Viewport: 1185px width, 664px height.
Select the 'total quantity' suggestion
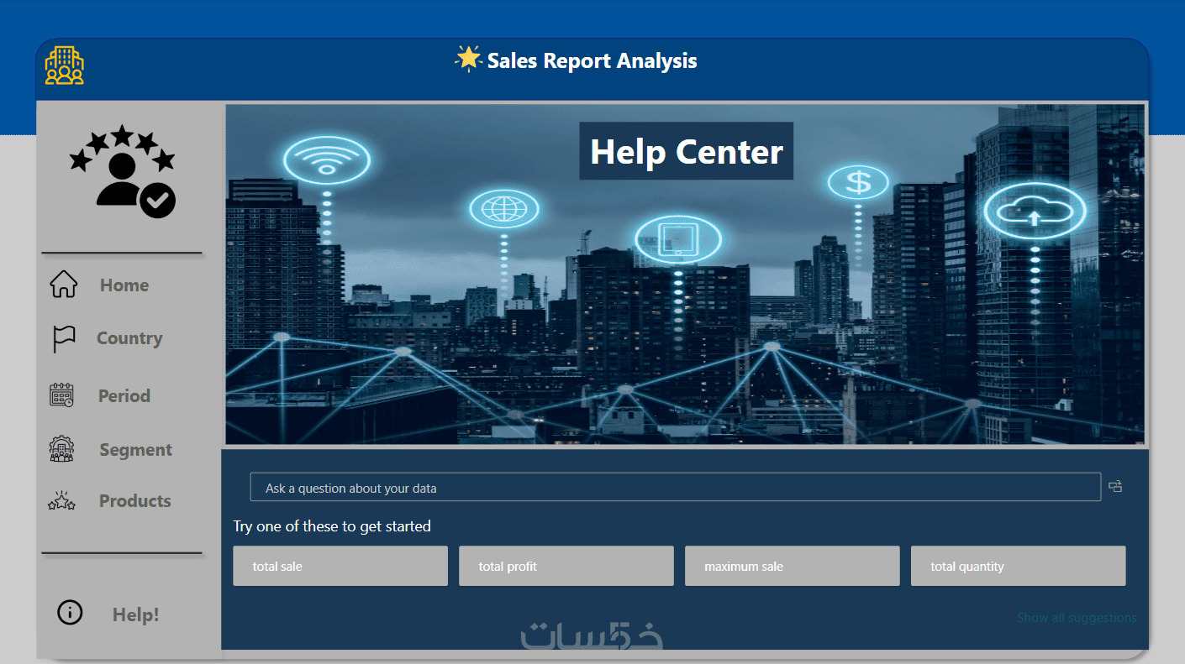point(1019,566)
